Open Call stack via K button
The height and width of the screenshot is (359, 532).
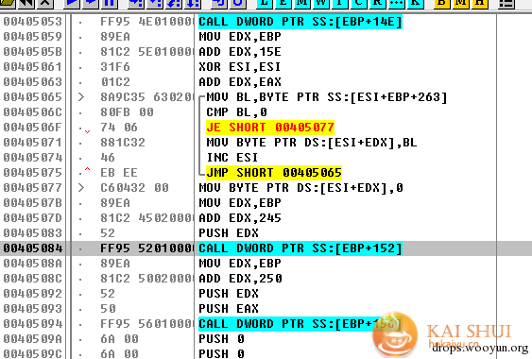[x=415, y=4]
